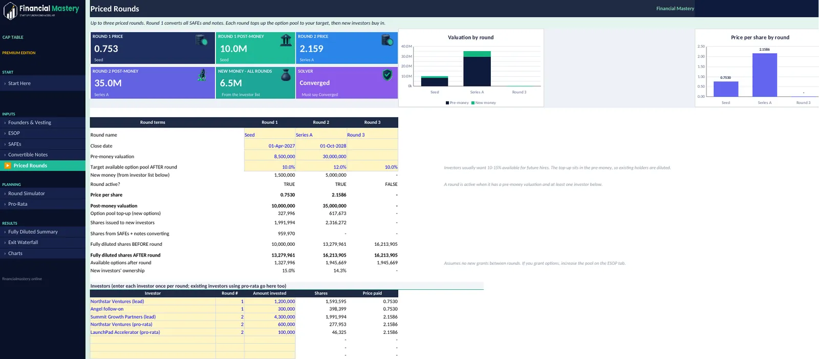Screen dimensions: 819x359
Task: Click the rocket icon on Round 2 Post-Money card
Action: pos(202,75)
